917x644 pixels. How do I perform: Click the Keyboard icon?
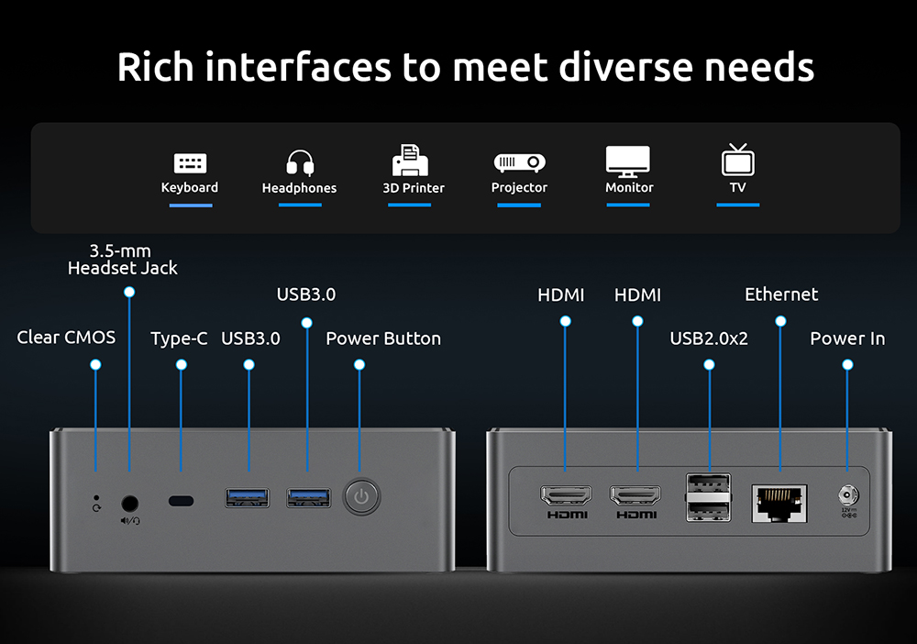(190, 163)
